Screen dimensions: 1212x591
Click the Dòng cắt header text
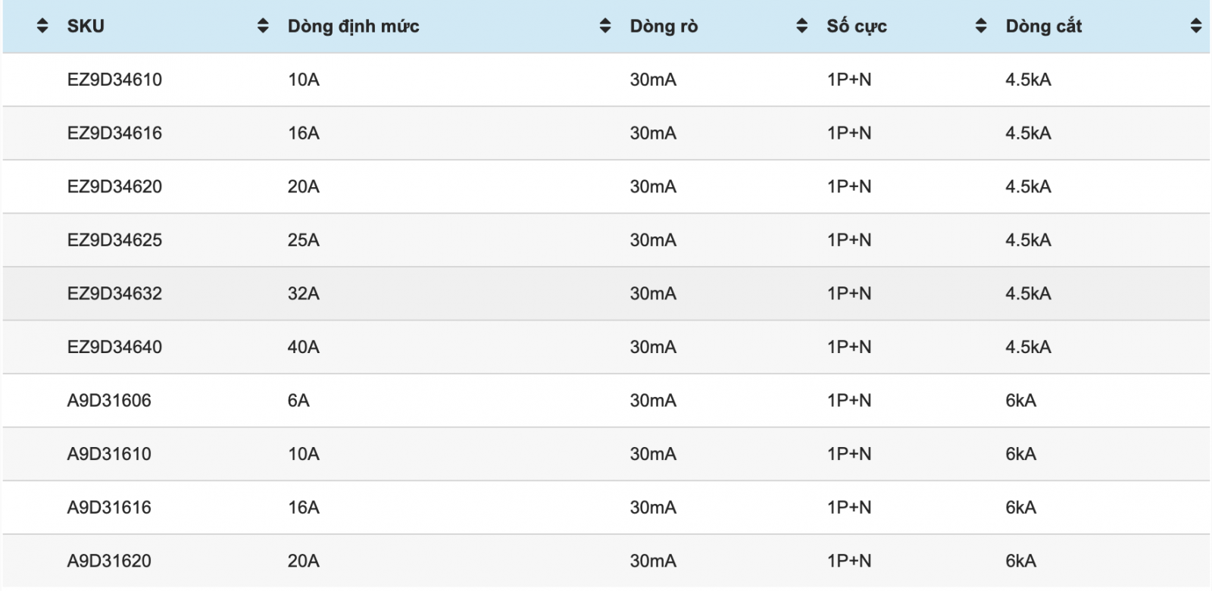1044,27
